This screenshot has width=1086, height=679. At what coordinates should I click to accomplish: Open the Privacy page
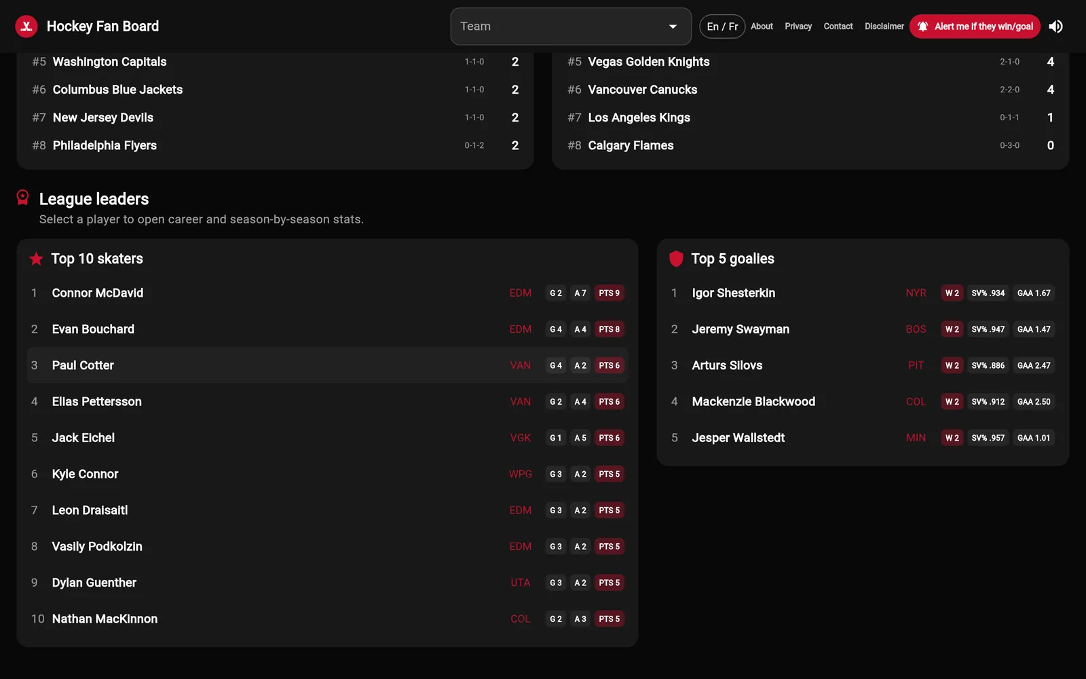click(x=798, y=26)
